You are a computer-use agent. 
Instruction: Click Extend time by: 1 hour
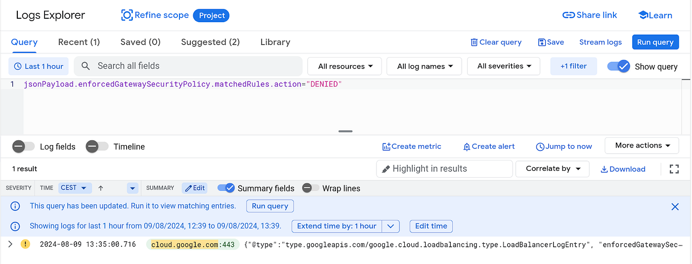tap(337, 226)
